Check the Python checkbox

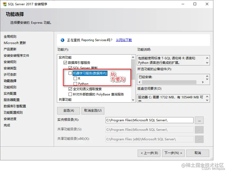(x=75, y=84)
